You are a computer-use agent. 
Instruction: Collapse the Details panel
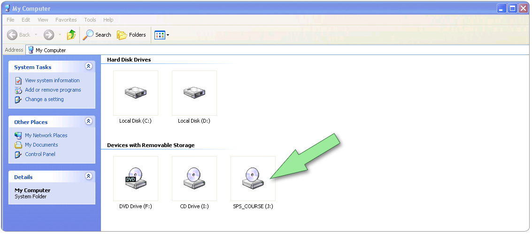(88, 176)
